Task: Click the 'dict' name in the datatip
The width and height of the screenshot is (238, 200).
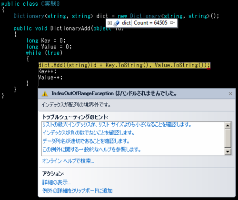Action: [x=126, y=23]
